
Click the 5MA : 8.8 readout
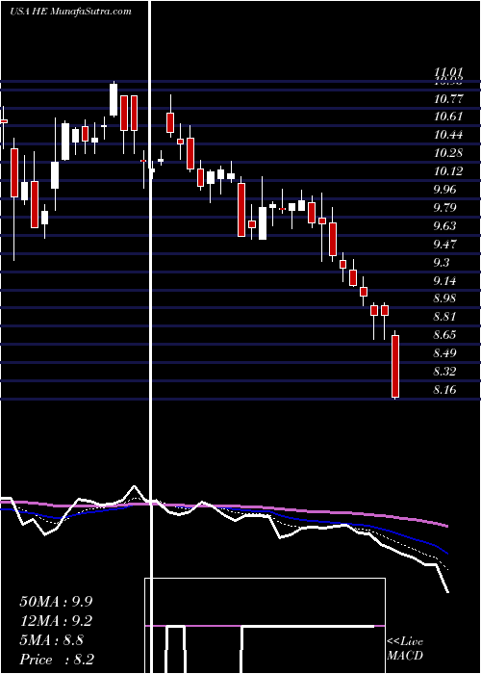pos(52,640)
